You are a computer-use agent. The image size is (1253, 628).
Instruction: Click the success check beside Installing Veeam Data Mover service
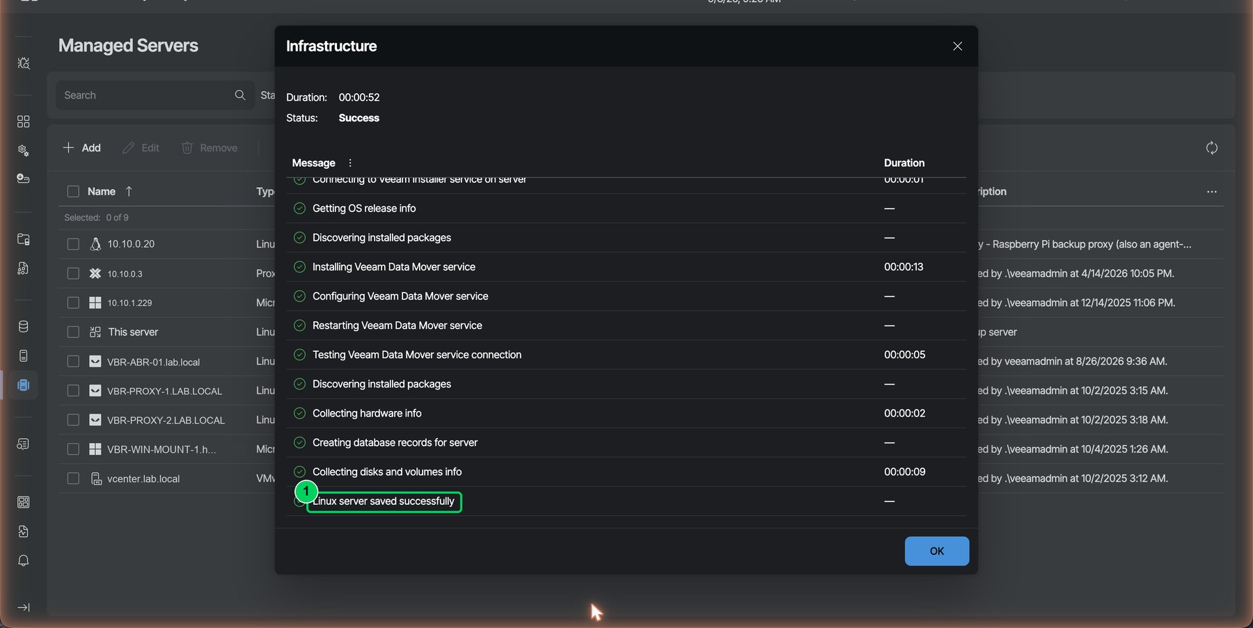tap(299, 266)
